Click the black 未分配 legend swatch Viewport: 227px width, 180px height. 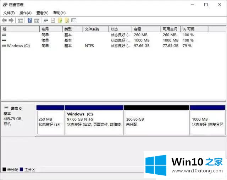[x=4, y=169]
